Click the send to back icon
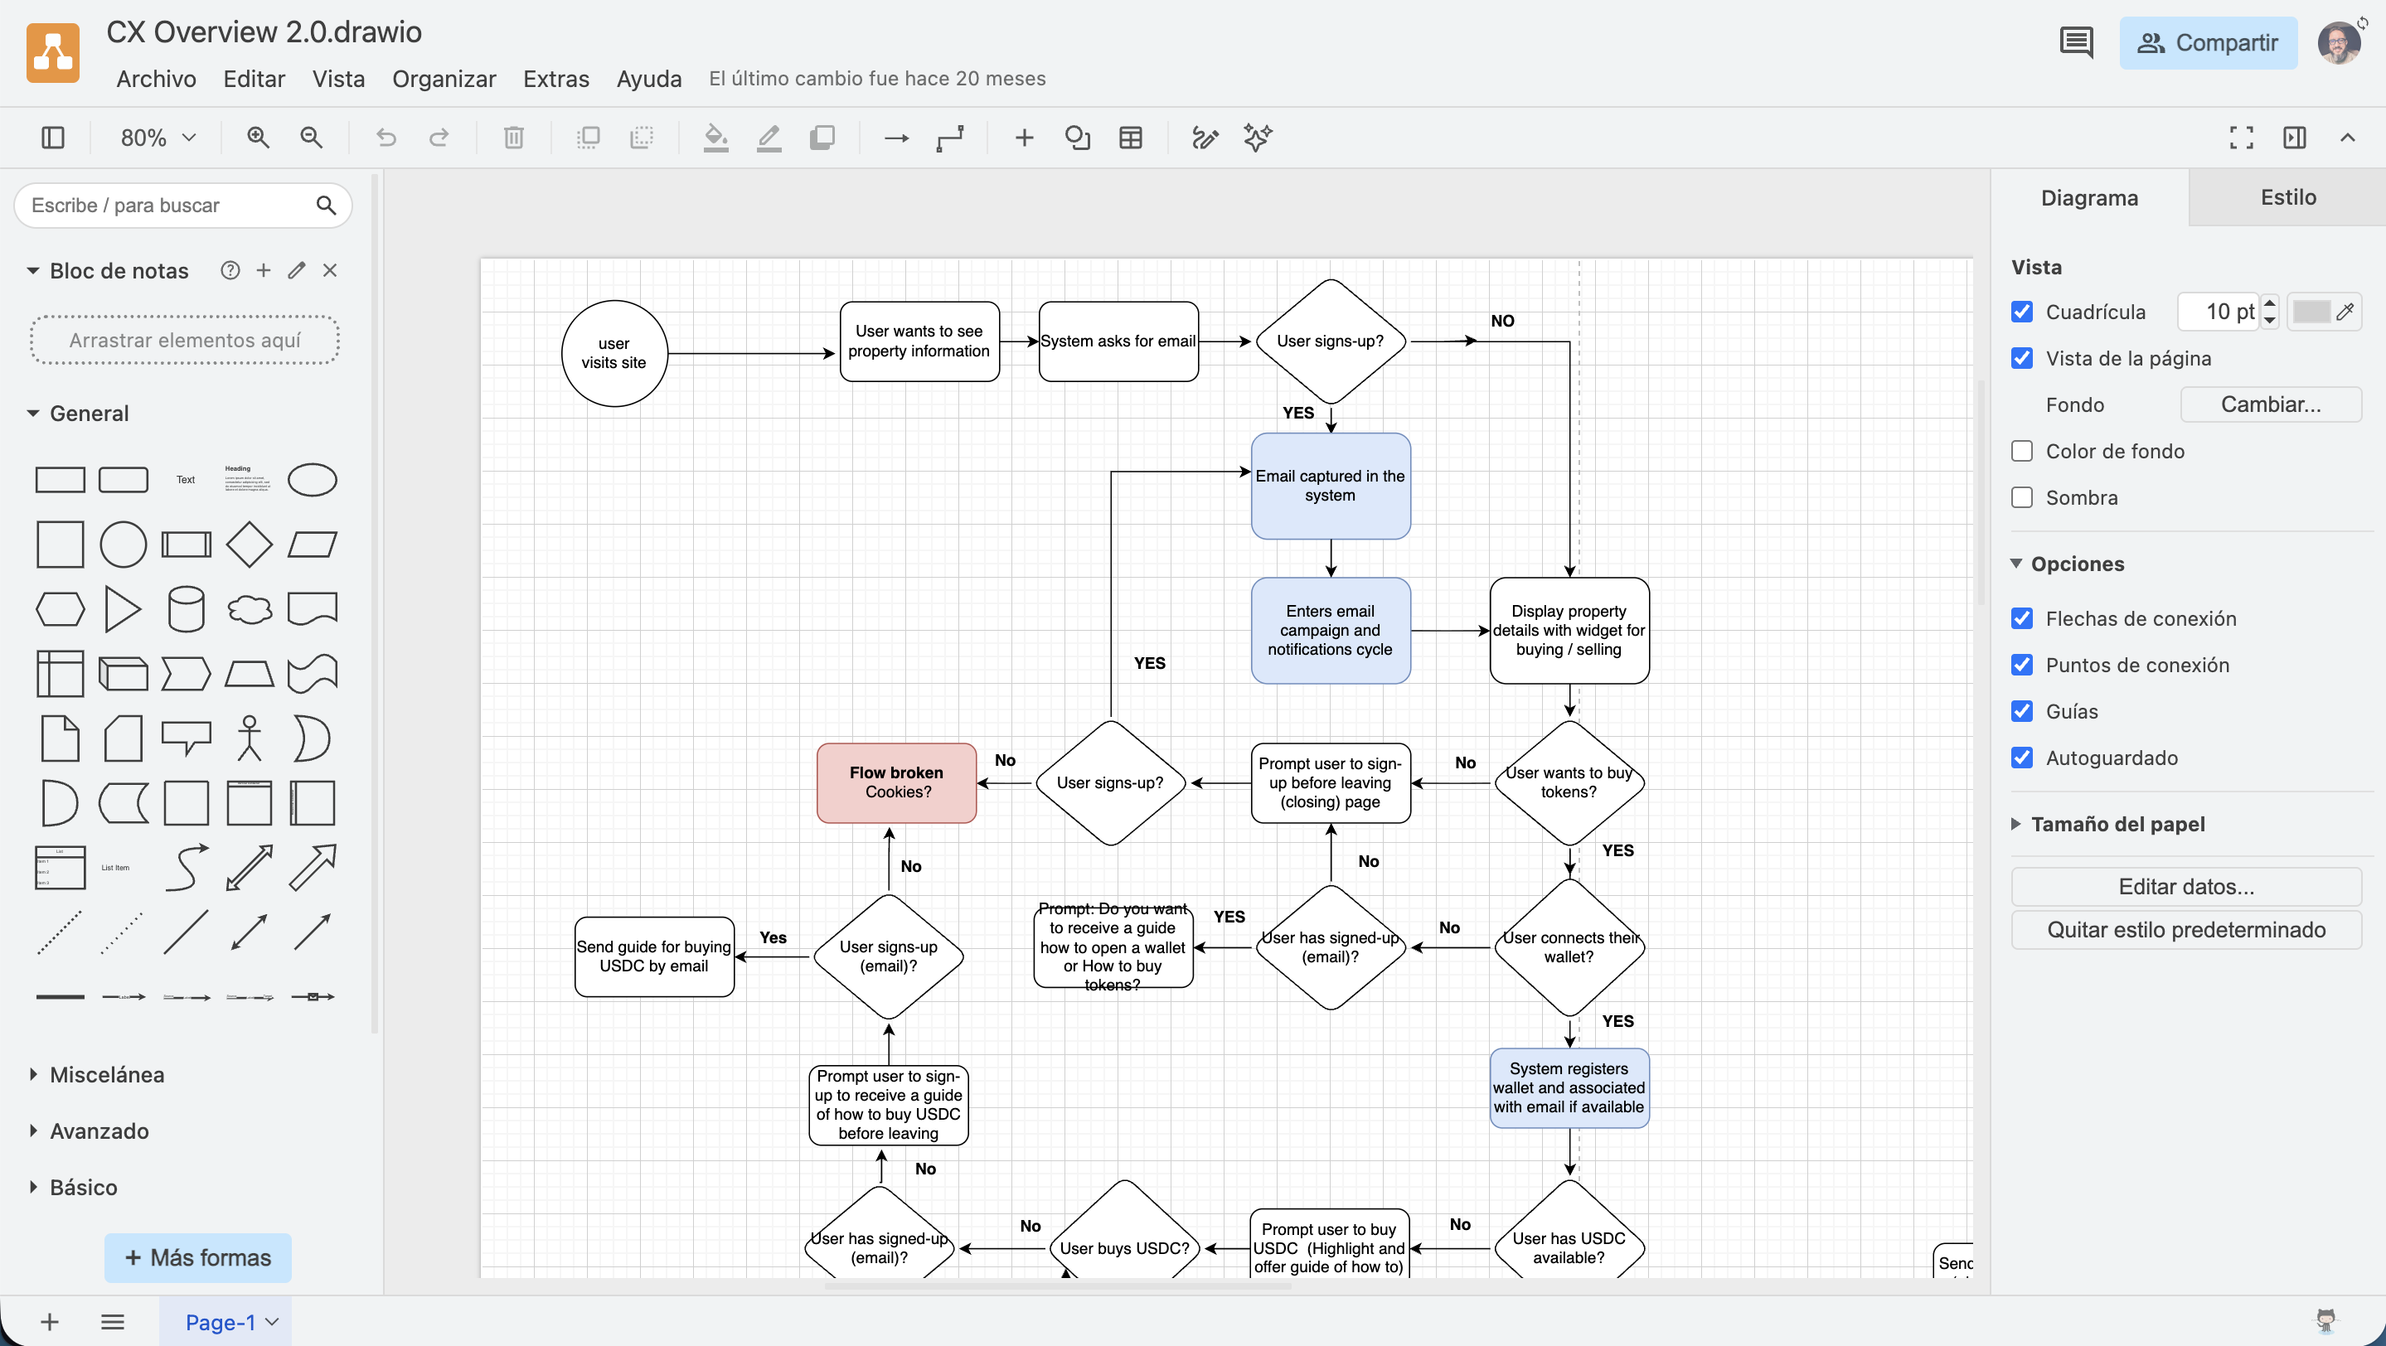The image size is (2386, 1346). pyautogui.click(x=641, y=138)
